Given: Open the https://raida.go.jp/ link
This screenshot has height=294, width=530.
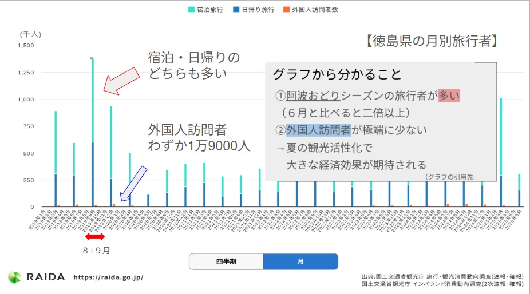Looking at the screenshot, I should [108, 277].
